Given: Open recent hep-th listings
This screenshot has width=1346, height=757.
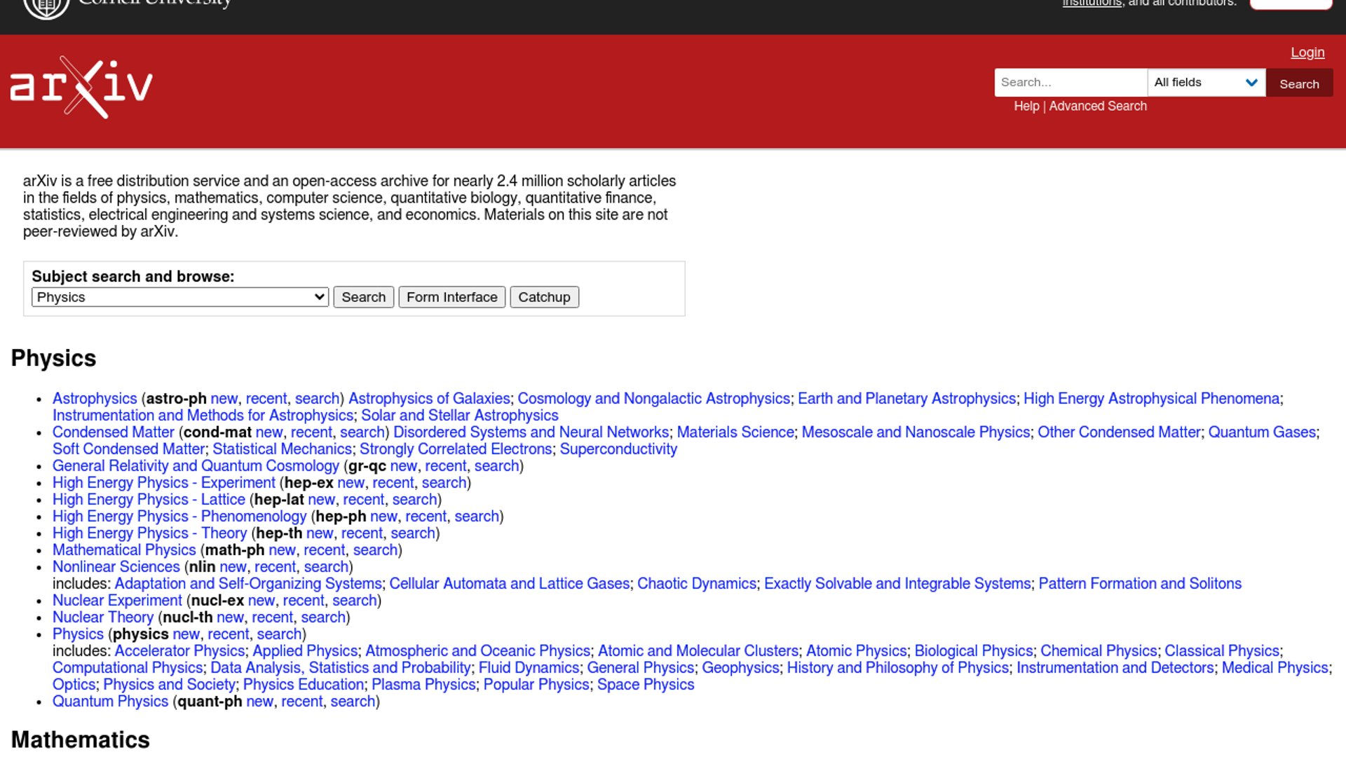Looking at the screenshot, I should [362, 533].
